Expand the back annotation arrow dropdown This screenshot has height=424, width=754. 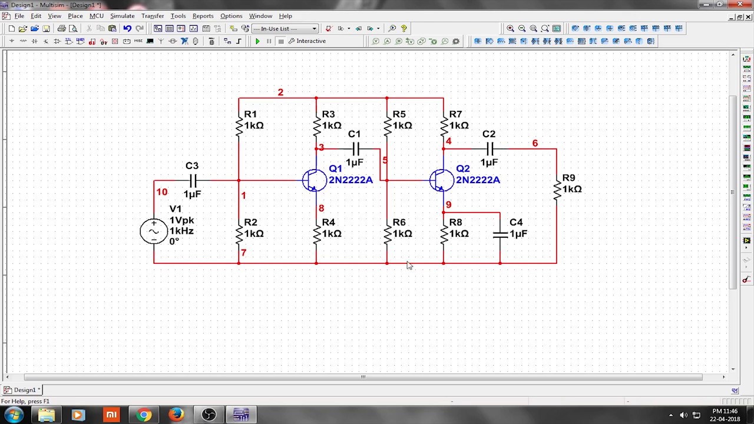pos(378,28)
